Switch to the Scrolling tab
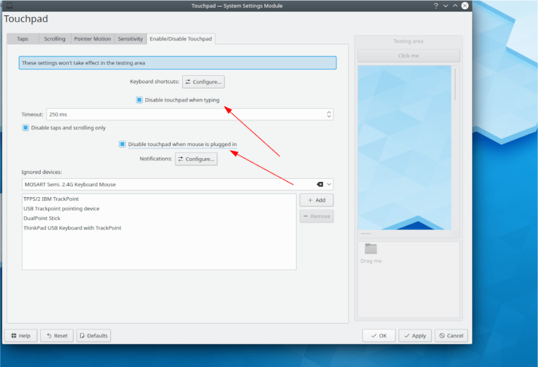The width and height of the screenshot is (538, 367). click(x=55, y=39)
